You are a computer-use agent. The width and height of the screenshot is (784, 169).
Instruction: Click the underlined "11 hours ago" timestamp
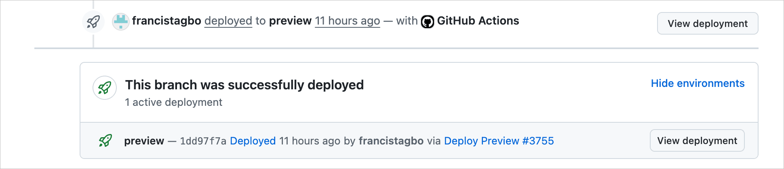pyautogui.click(x=348, y=21)
